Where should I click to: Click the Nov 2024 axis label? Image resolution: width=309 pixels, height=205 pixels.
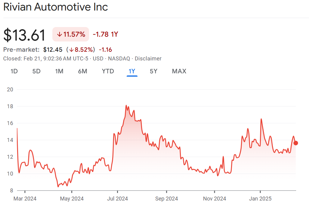coord(215,198)
